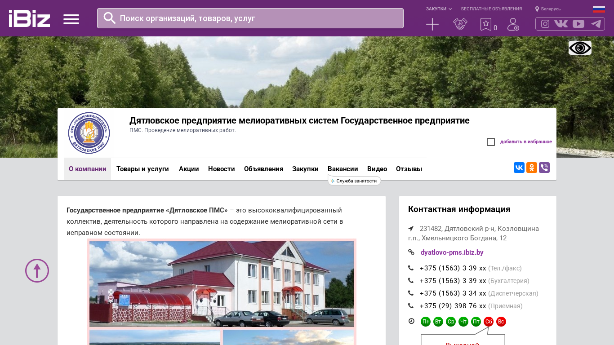Select the Чт weekday circle
614x345 pixels.
pyautogui.click(x=463, y=322)
